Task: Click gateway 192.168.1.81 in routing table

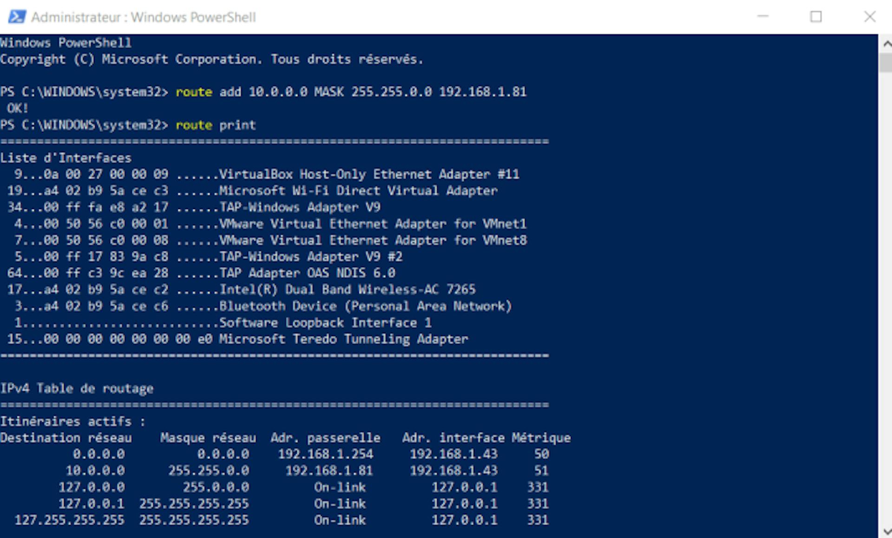Action: (329, 471)
